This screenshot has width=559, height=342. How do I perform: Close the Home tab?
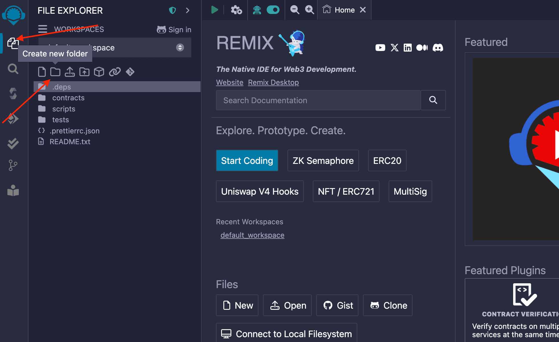tap(363, 10)
